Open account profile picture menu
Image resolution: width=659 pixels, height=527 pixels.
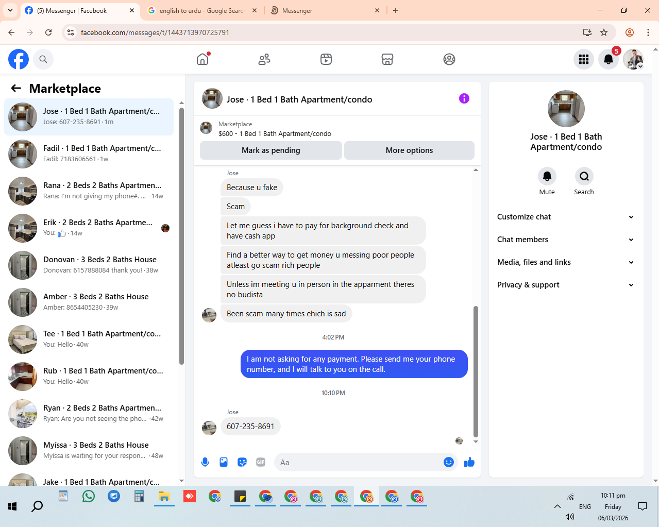pyautogui.click(x=633, y=59)
